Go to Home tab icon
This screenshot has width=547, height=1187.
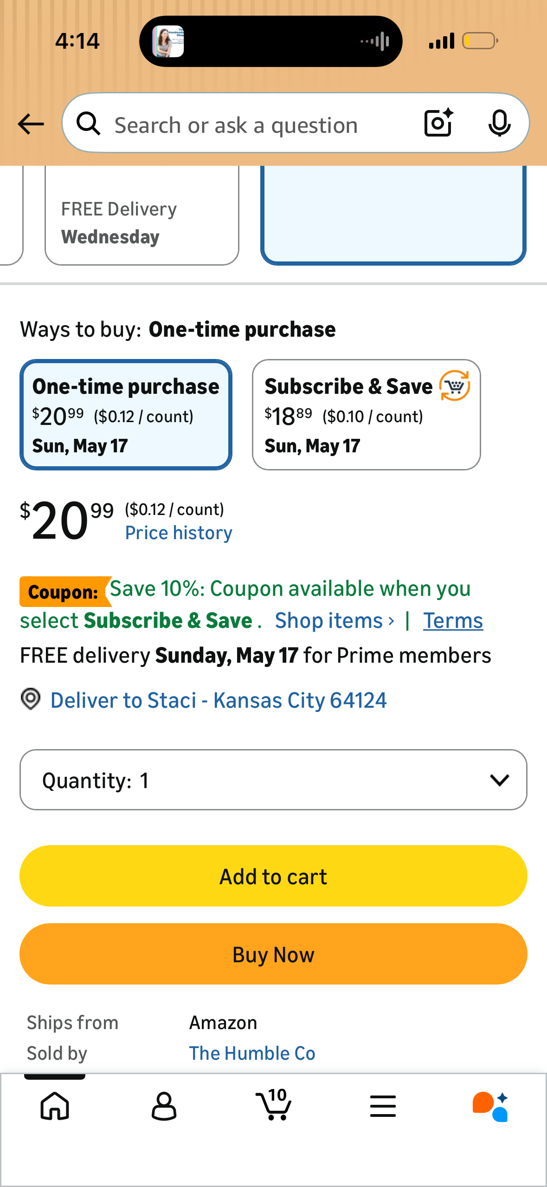[x=55, y=1106]
